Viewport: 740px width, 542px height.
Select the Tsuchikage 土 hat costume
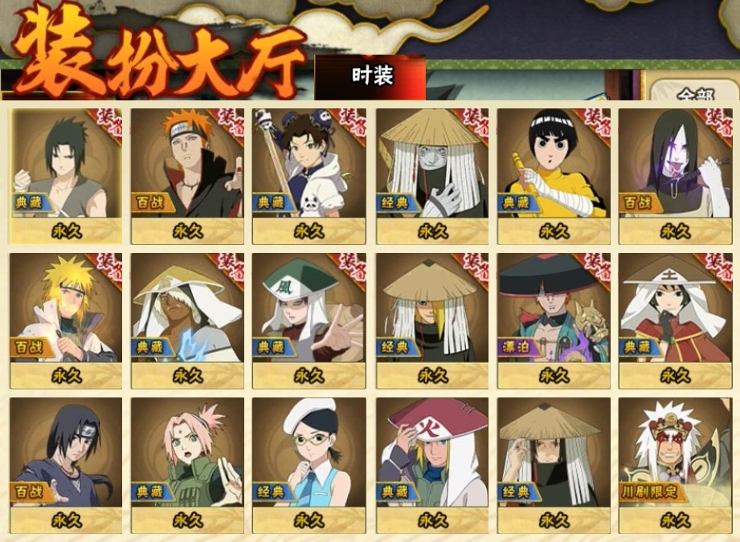click(676, 320)
